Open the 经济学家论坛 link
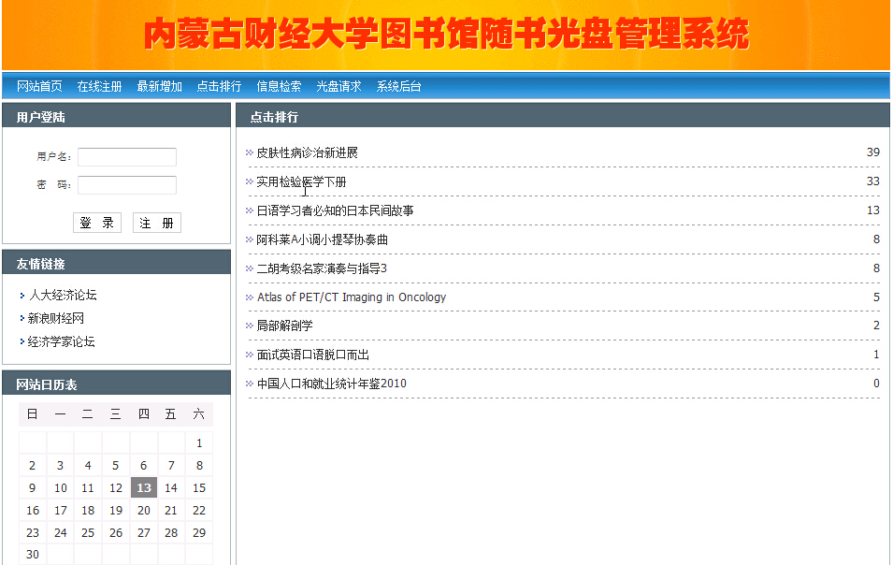The height and width of the screenshot is (565, 893). [62, 341]
